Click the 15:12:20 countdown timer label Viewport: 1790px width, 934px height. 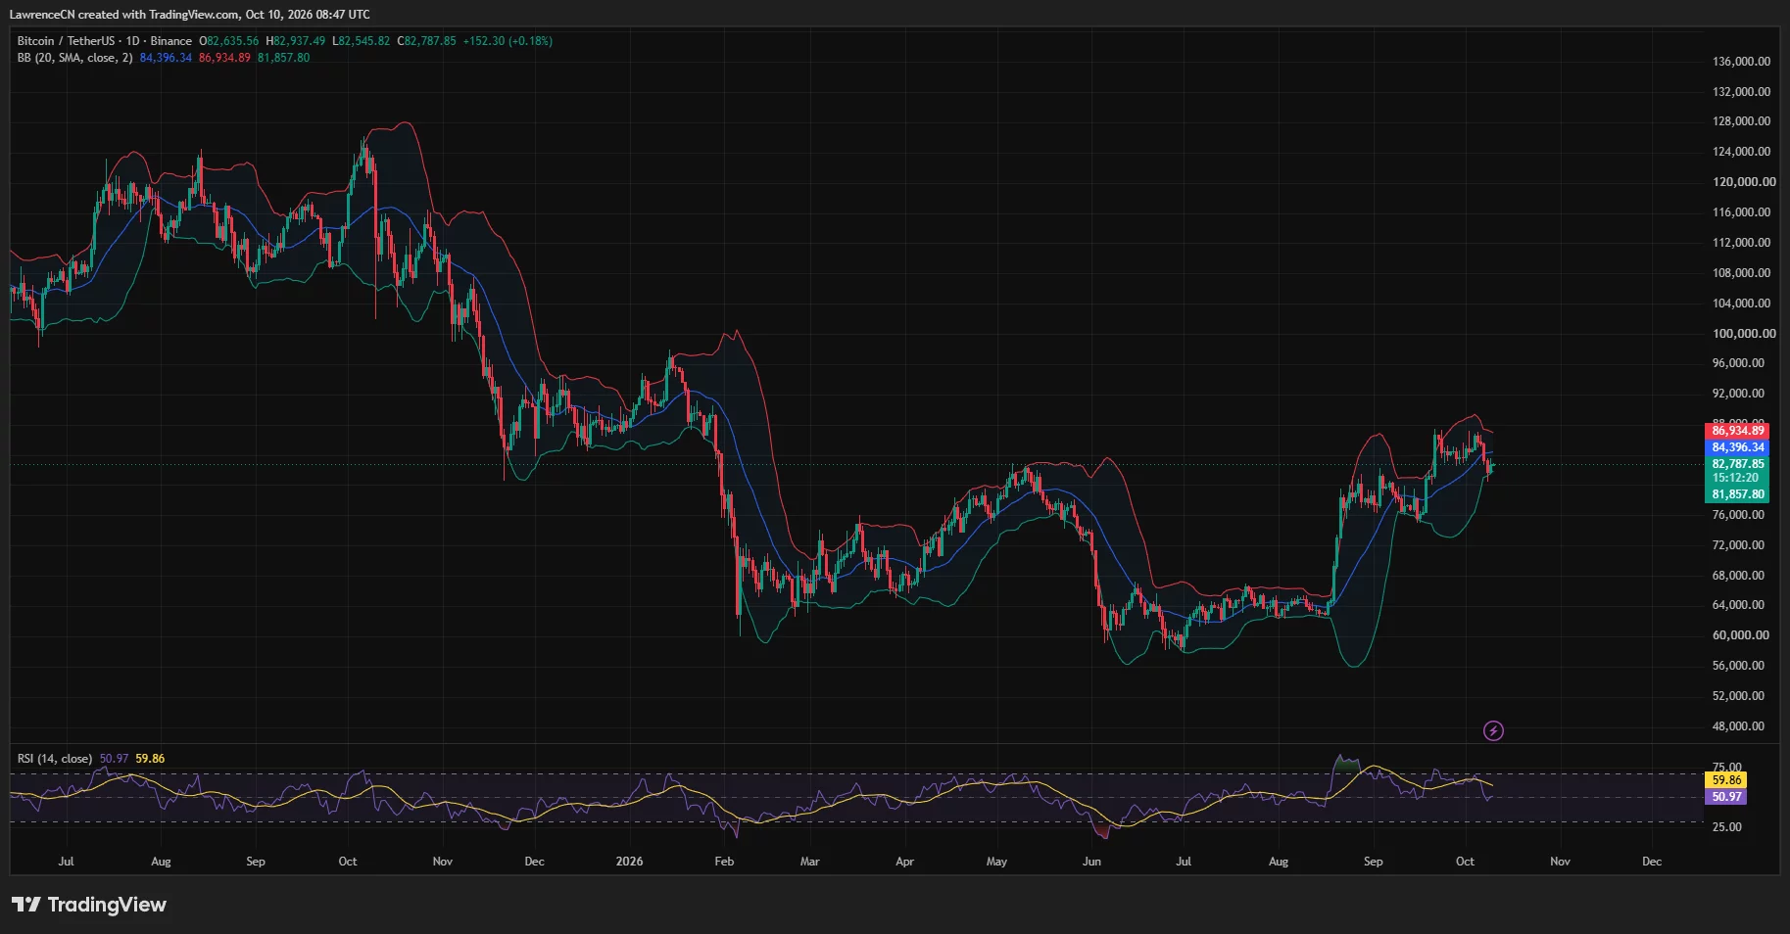tap(1735, 479)
